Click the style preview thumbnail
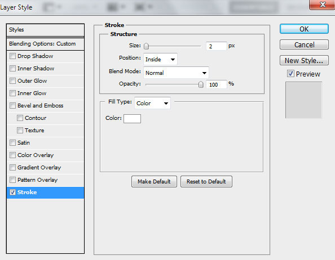The height and width of the screenshot is (260, 335). pos(303,100)
